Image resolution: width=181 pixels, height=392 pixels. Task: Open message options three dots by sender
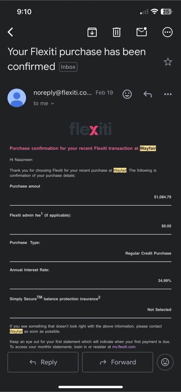click(x=168, y=94)
